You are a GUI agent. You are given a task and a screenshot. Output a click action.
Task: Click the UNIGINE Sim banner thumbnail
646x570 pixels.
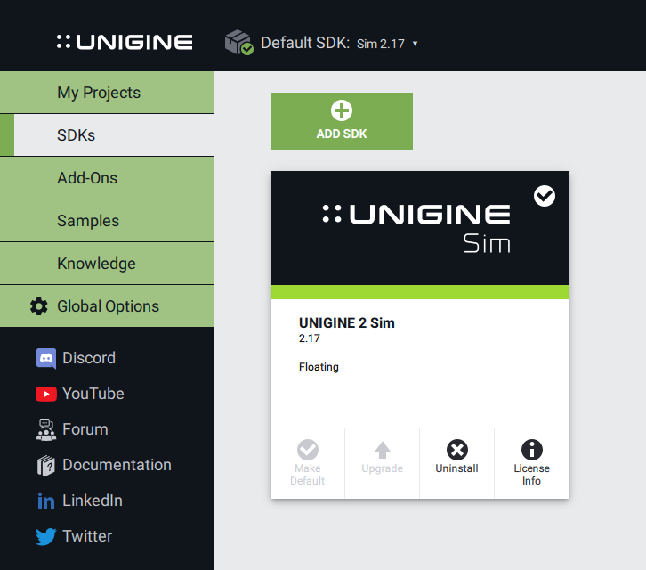point(418,227)
